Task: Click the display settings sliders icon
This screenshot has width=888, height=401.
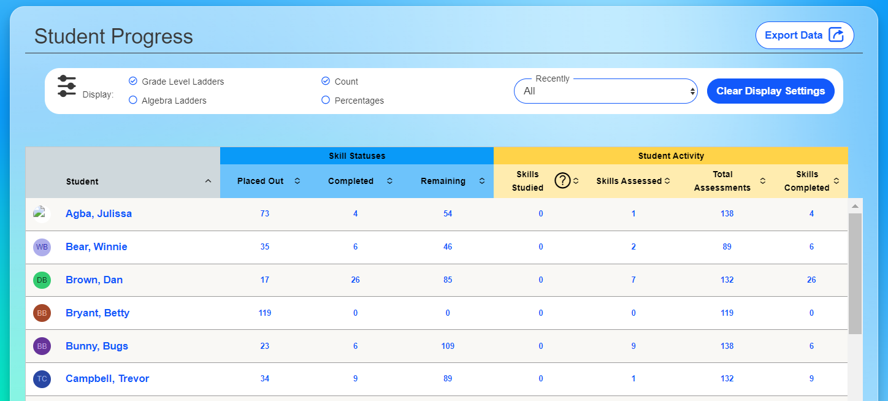Action: 66,86
